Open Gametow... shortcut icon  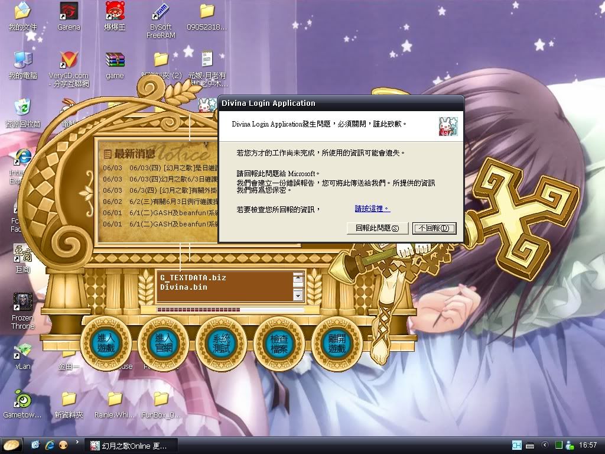tap(22, 404)
